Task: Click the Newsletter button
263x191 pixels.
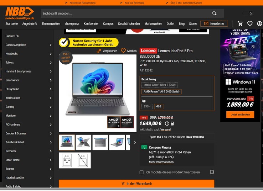Action: click(x=214, y=23)
